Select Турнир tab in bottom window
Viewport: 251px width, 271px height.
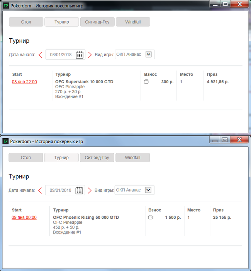[x=61, y=158]
